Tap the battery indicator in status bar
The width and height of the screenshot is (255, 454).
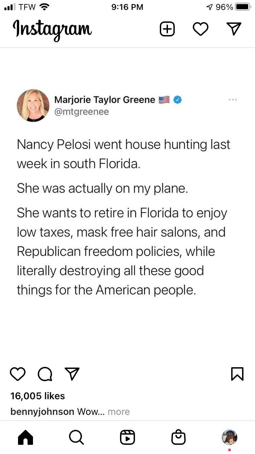pos(243,7)
